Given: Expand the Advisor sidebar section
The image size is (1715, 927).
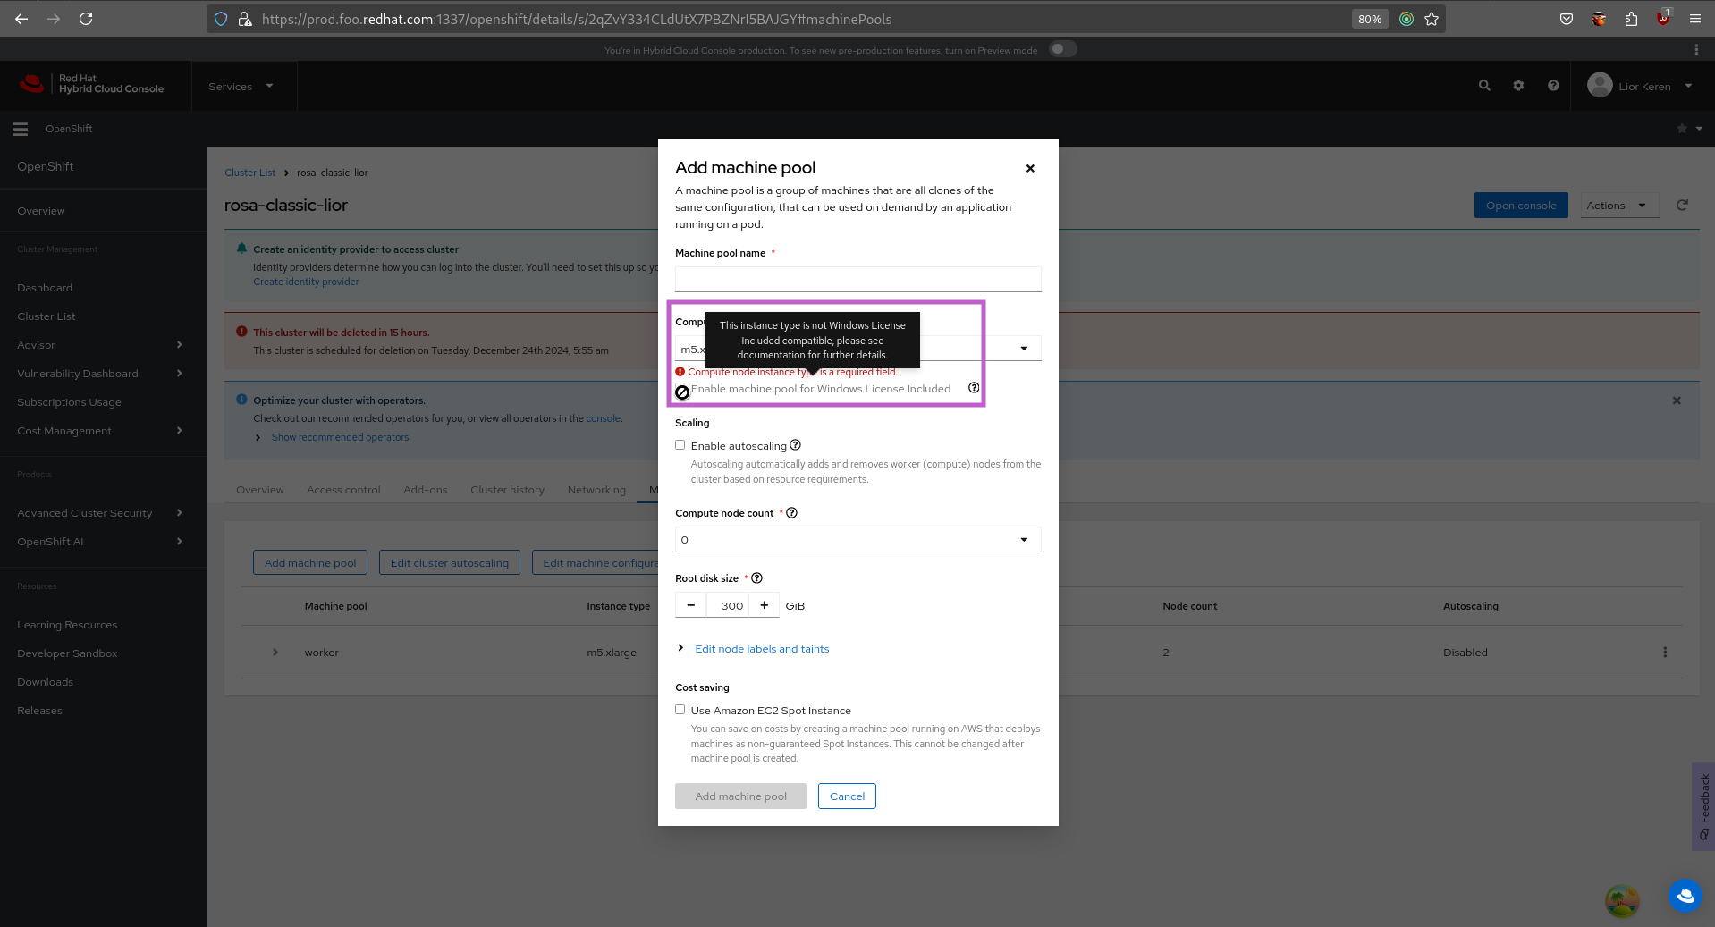Looking at the screenshot, I should click(x=98, y=345).
